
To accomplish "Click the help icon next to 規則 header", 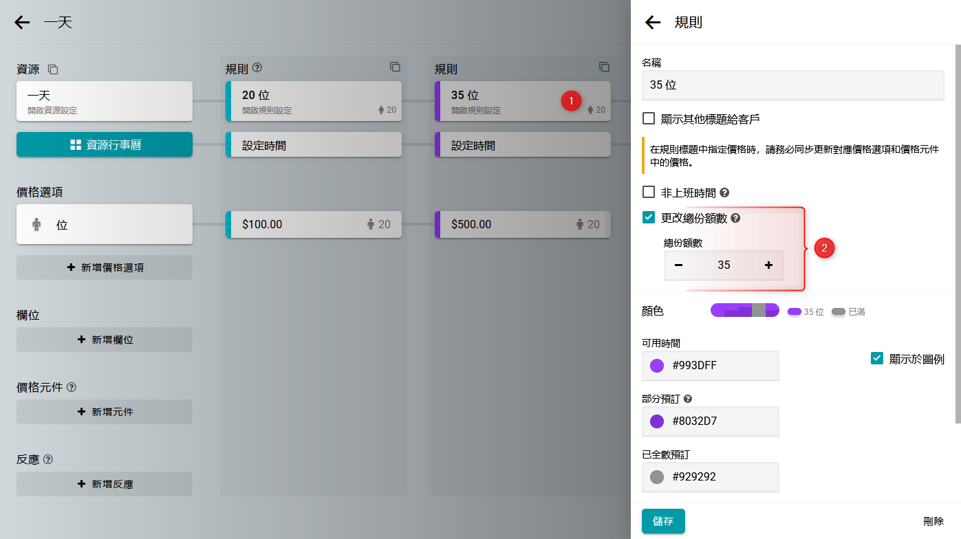I will click(x=258, y=68).
